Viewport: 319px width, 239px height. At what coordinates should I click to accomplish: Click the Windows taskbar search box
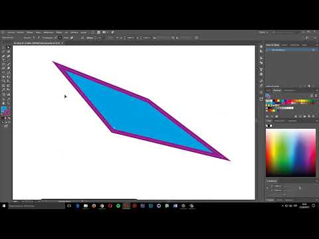37,206
